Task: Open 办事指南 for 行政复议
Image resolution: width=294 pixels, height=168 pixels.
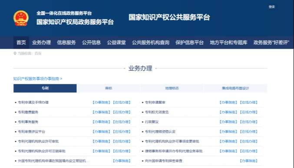Action: click(x=228, y=122)
